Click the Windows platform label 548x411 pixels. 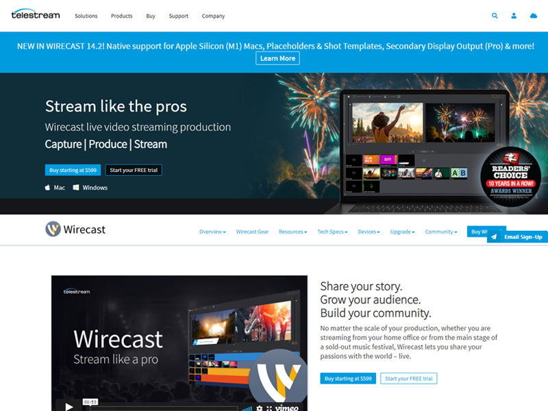pyautogui.click(x=95, y=188)
